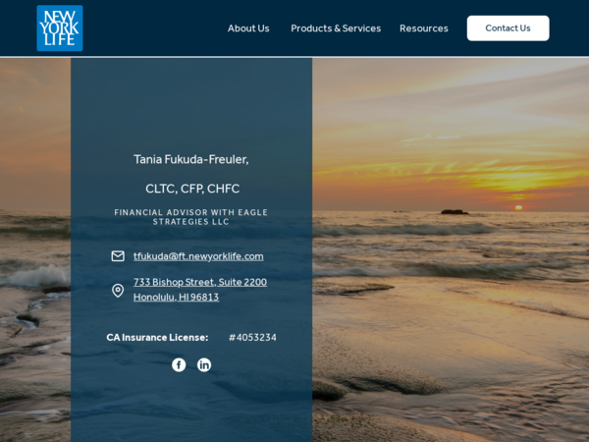Click the dark rock island on the horizon

pyautogui.click(x=455, y=212)
